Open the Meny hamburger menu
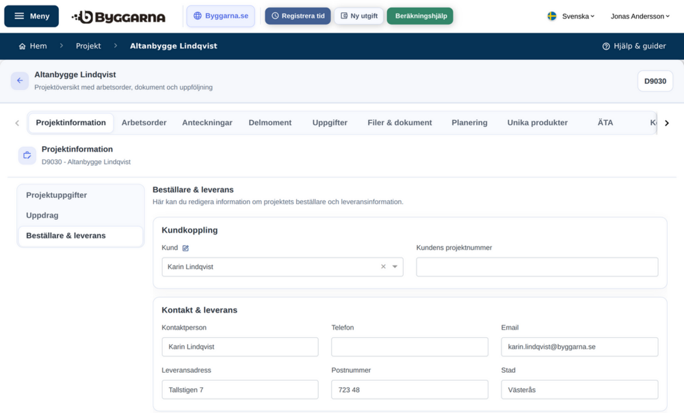 (x=31, y=16)
